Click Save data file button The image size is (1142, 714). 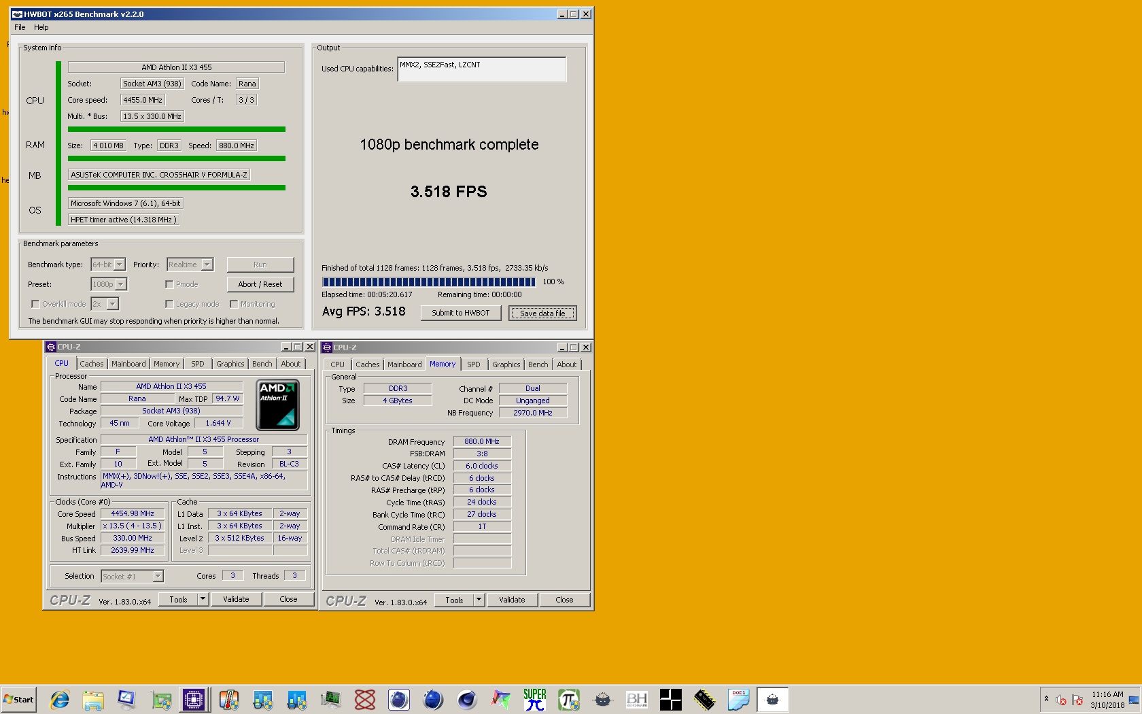pos(542,313)
